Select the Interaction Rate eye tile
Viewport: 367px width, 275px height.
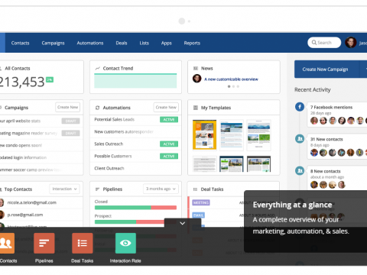(125, 243)
